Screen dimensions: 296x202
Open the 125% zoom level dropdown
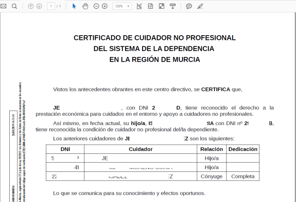[x=122, y=6]
